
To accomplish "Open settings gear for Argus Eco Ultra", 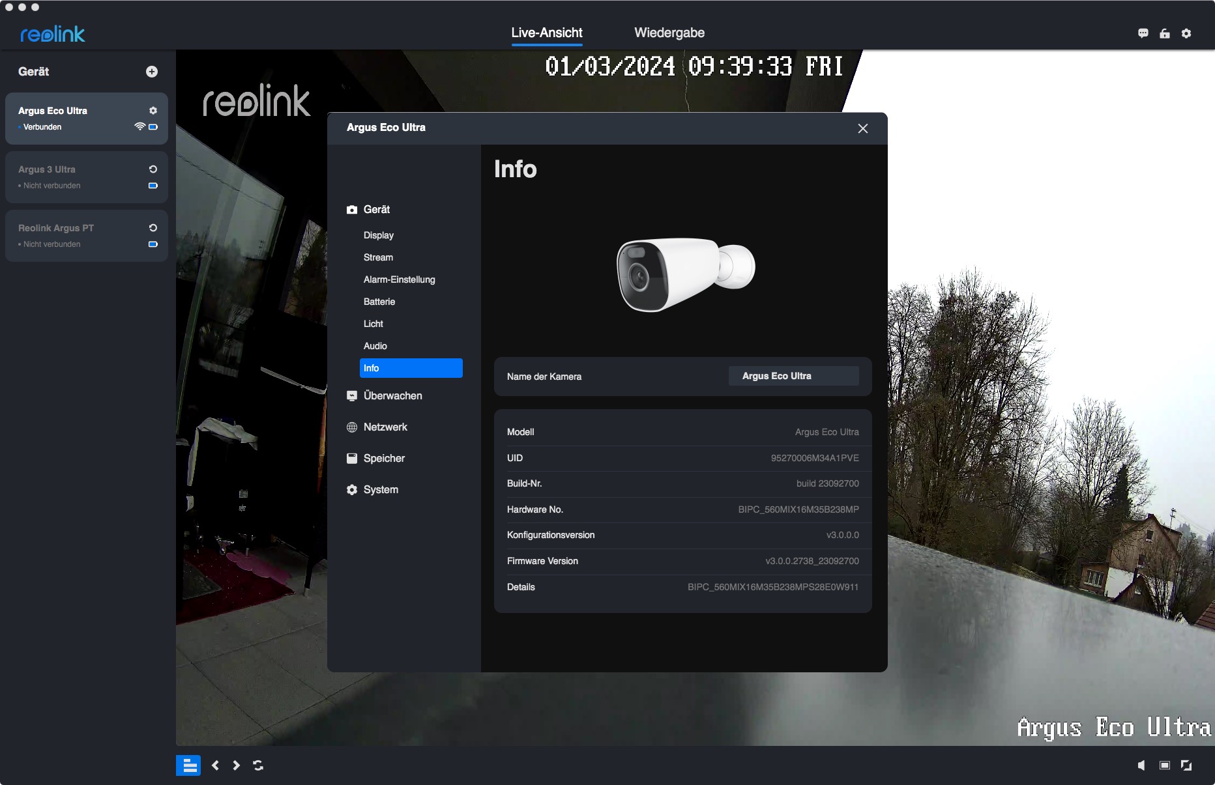I will coord(153,111).
